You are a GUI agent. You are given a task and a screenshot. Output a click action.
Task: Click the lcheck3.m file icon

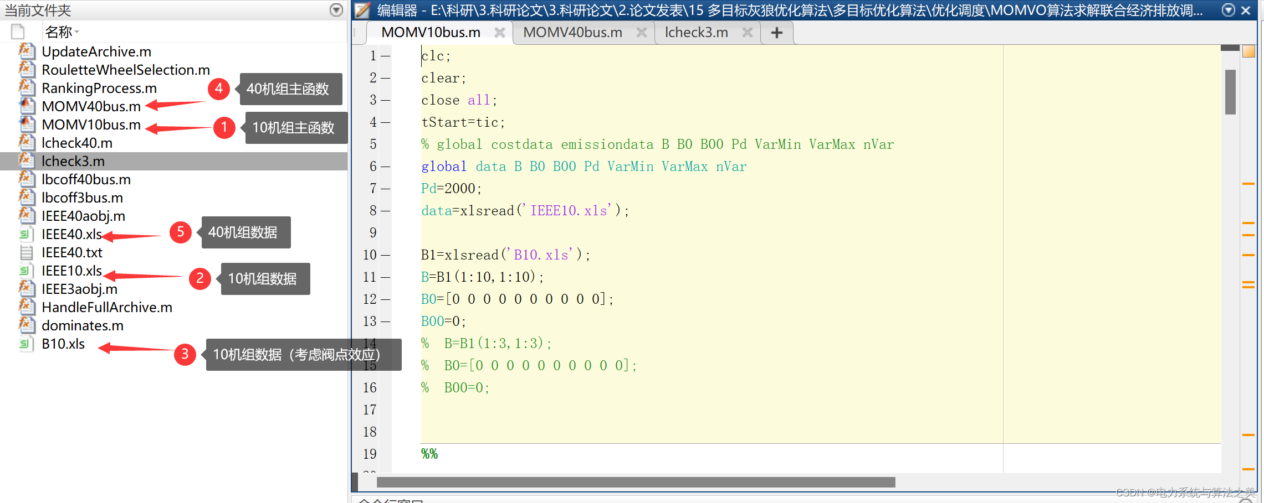point(27,160)
